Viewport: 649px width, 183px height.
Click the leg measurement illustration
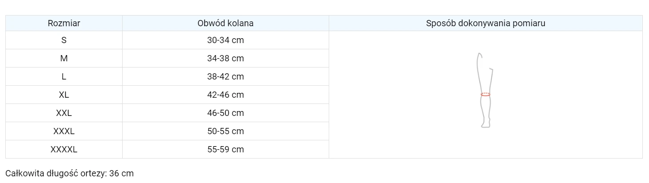(x=486, y=90)
